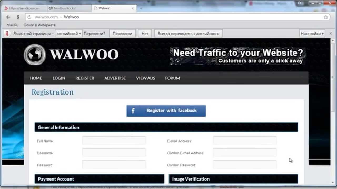Click the 'Need Traffic to your Website?' banner
This screenshot has height=189, width=337.
238,56
